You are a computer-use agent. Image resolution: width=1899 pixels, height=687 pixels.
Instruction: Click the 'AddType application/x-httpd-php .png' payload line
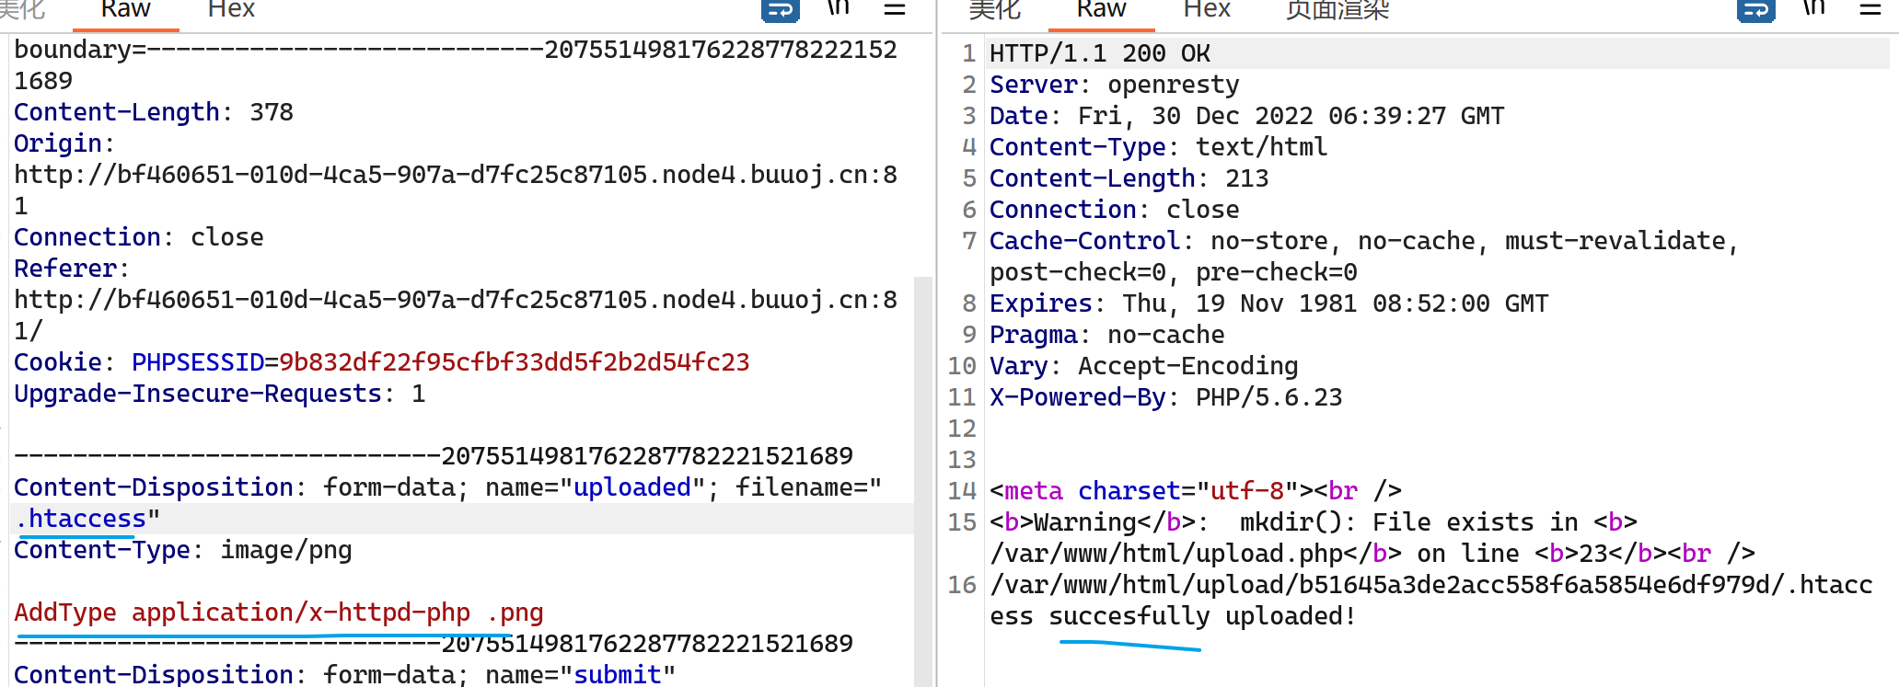pyautogui.click(x=279, y=613)
